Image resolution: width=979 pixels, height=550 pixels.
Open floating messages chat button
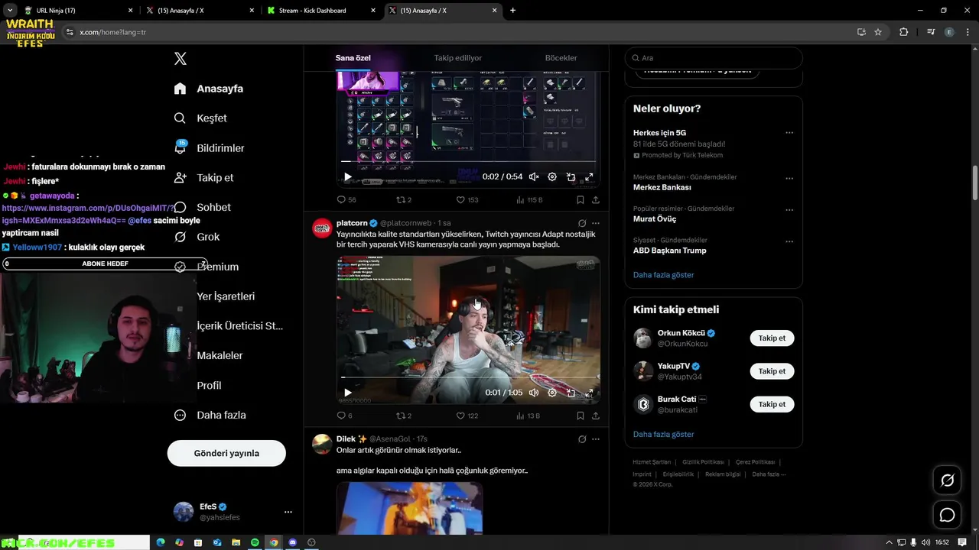point(947,515)
